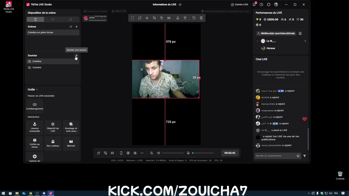Adjust the microphone level slider
Viewport: 349px width, 196px height.
tap(203, 153)
